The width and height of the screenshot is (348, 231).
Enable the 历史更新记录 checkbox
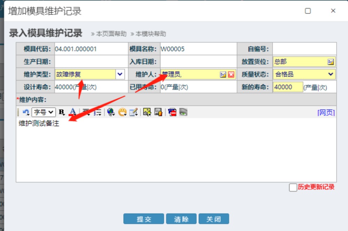(293, 188)
